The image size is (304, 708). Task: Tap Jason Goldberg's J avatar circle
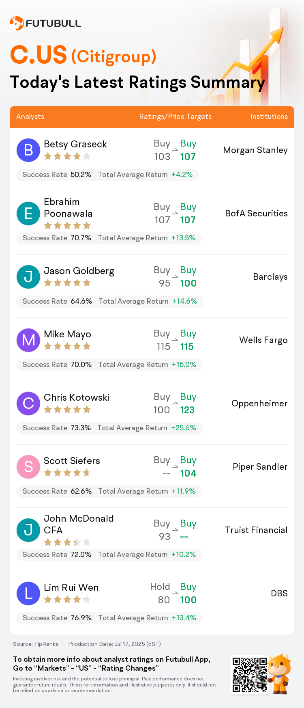28,277
